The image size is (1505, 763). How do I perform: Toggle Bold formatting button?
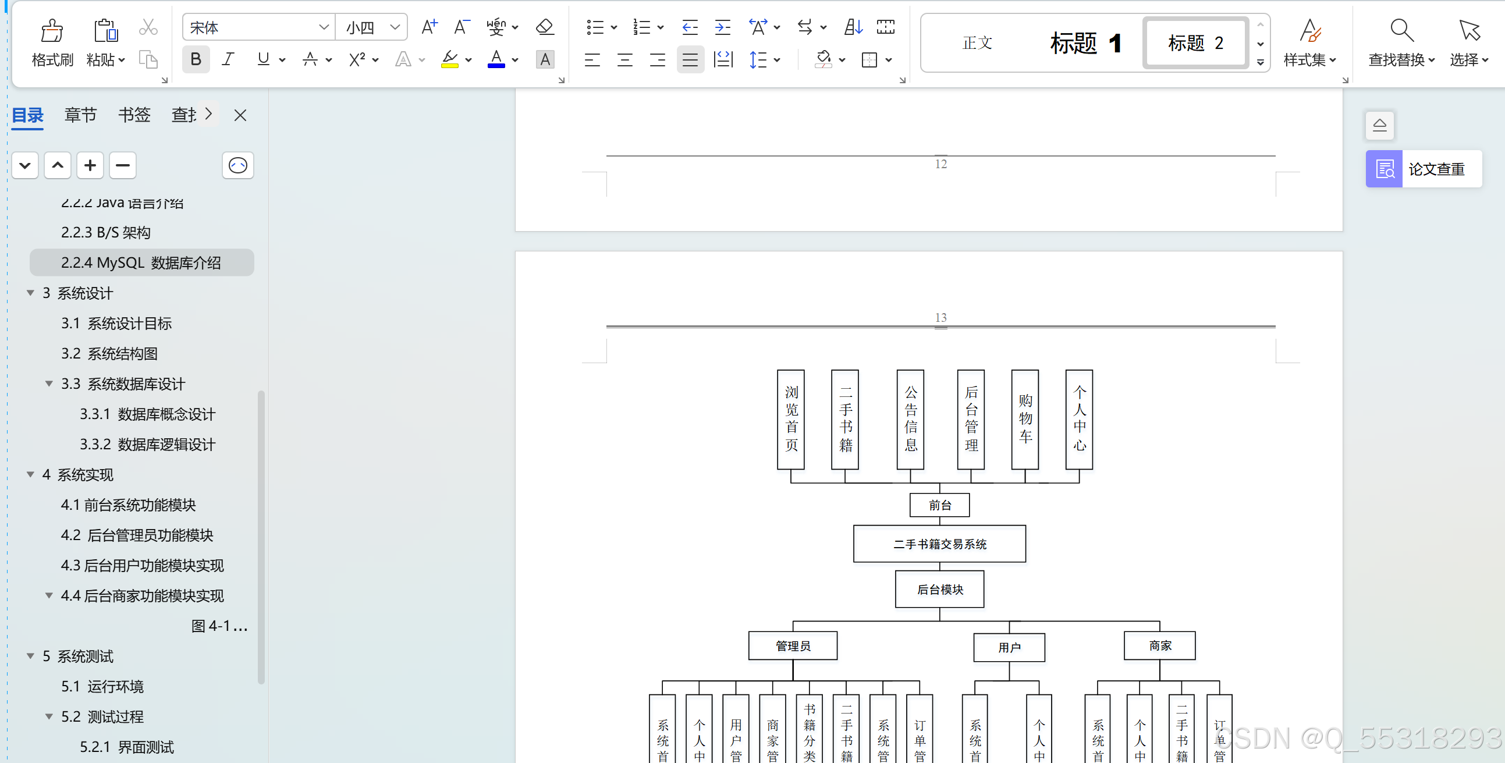[194, 61]
